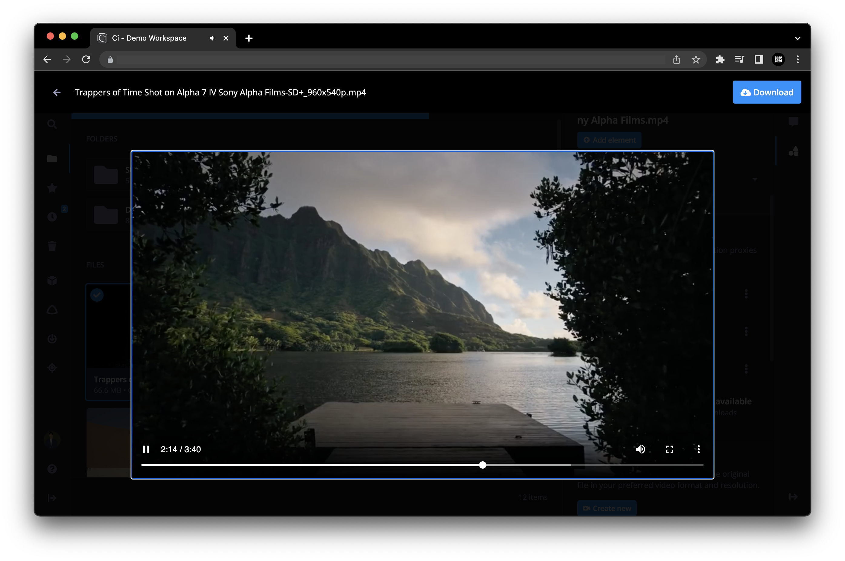The width and height of the screenshot is (845, 561).
Task: Click the 12 items count text
Action: [x=533, y=497]
